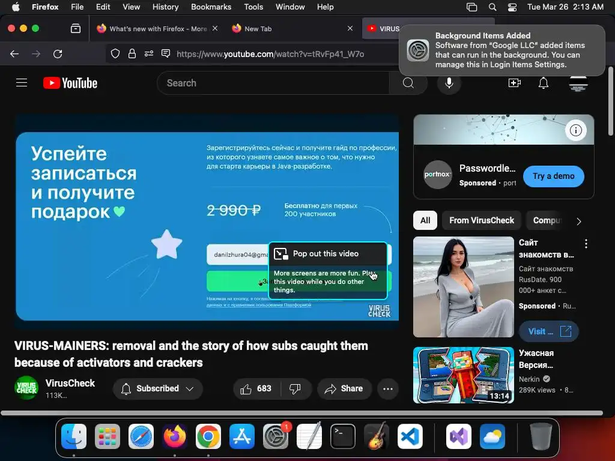Click the vertical page scrollbar

click(x=611, y=102)
